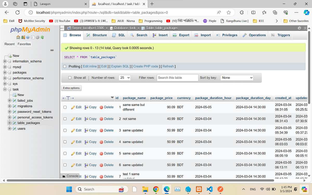Select the row checkbox for id 3

pyautogui.click(x=65, y=130)
